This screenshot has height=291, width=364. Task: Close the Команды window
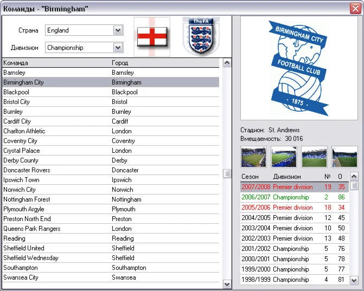coord(355,9)
